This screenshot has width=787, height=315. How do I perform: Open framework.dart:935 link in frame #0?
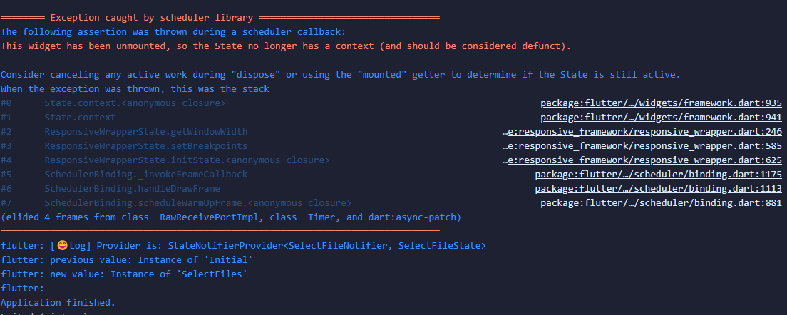click(661, 103)
